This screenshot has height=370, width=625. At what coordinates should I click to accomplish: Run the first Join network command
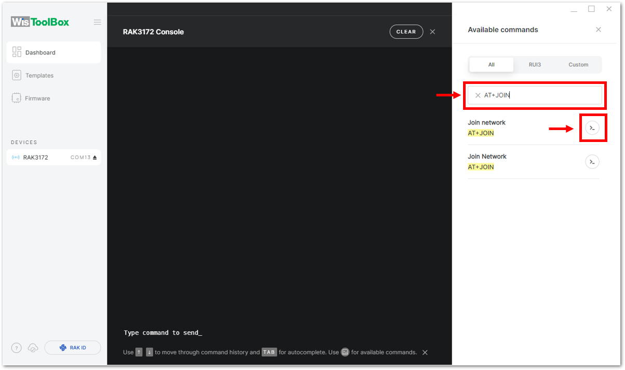click(x=592, y=127)
